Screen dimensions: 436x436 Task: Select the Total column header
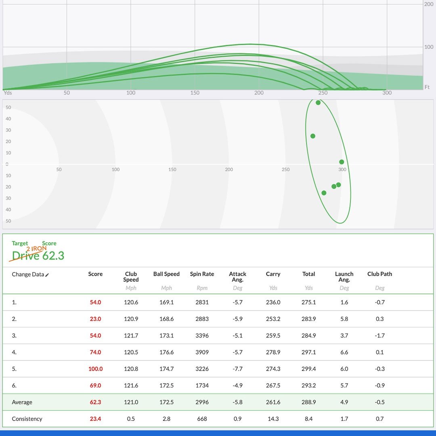point(309,274)
